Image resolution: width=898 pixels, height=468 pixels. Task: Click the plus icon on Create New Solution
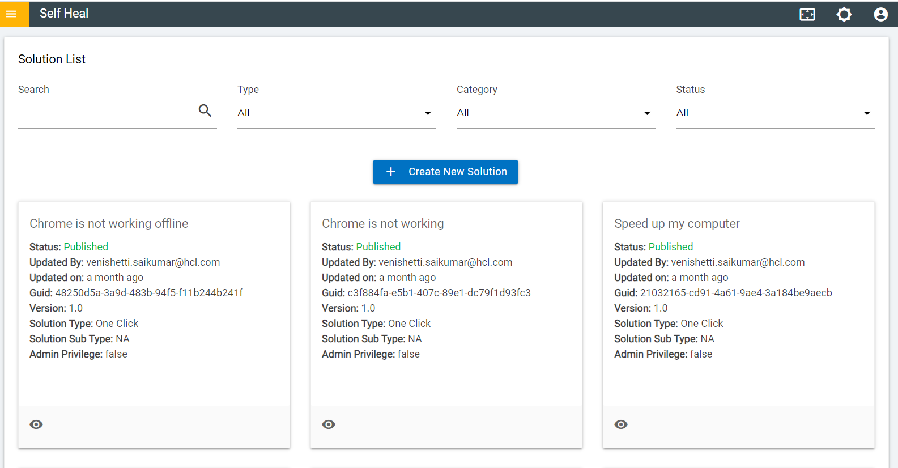(391, 172)
